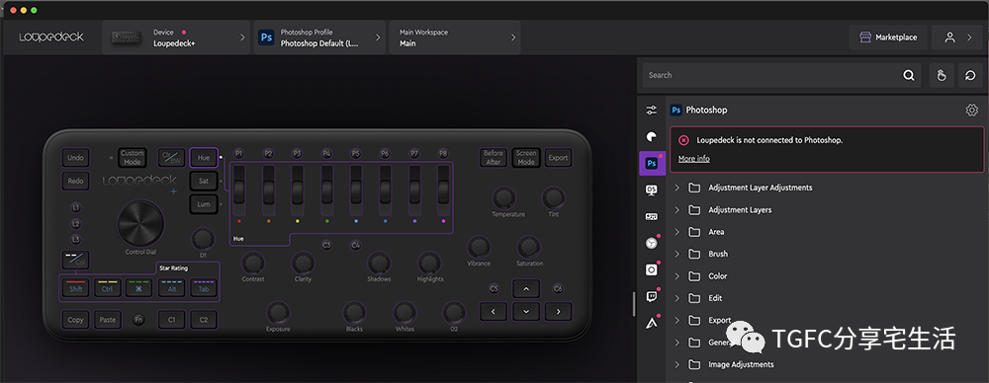This screenshot has height=383, width=989.
Task: Select the OS system plugin icon
Action: [652, 190]
